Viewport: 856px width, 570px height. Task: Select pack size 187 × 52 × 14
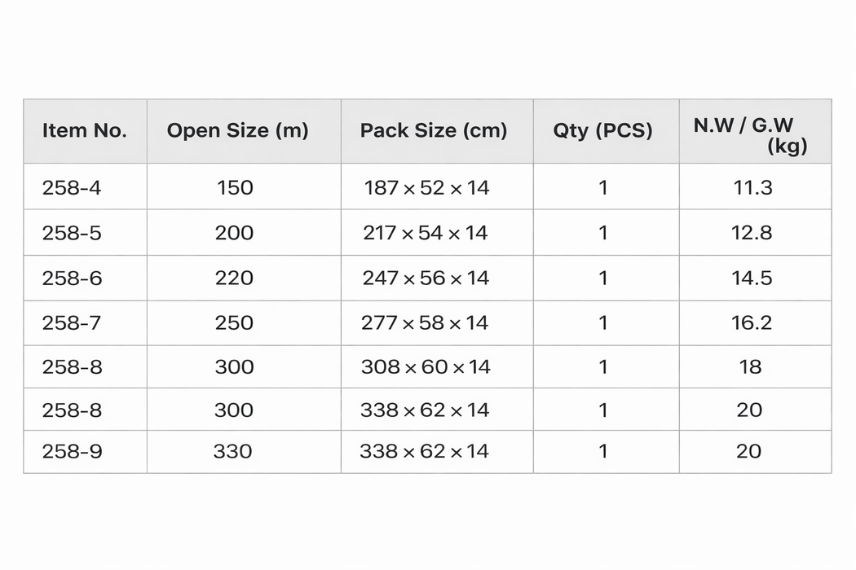point(426,188)
